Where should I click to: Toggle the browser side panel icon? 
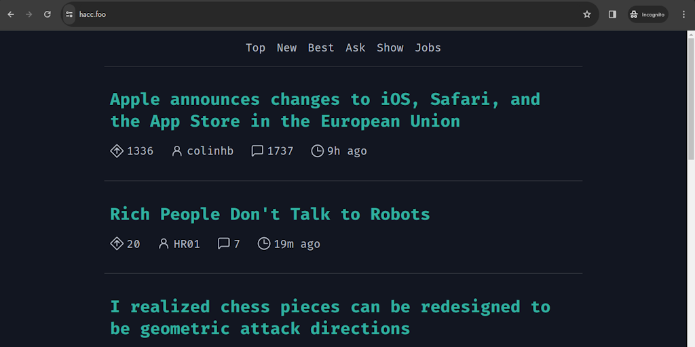pyautogui.click(x=612, y=15)
